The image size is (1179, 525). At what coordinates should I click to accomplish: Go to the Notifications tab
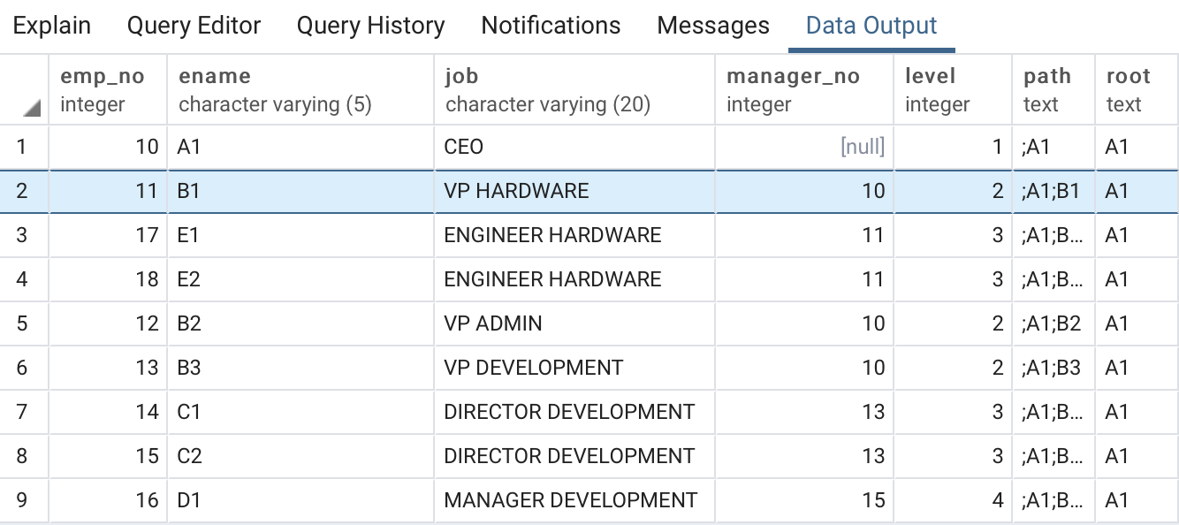(551, 26)
